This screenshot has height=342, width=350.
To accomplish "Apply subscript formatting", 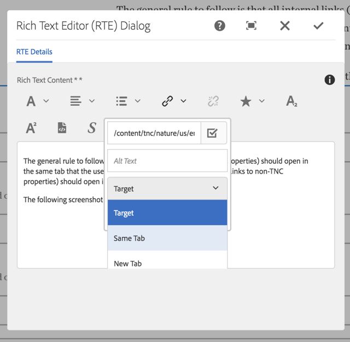I will (x=291, y=101).
